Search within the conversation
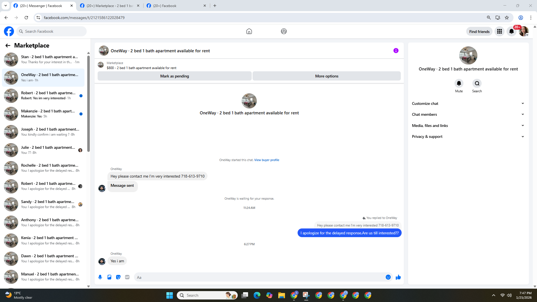 click(x=477, y=83)
